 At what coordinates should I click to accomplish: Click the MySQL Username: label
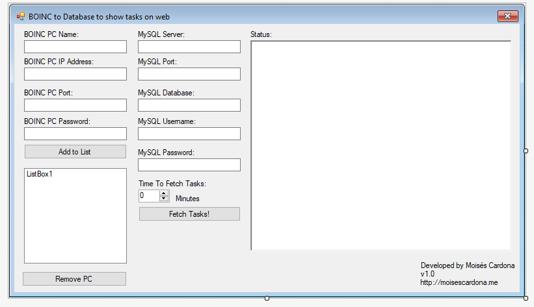point(167,121)
